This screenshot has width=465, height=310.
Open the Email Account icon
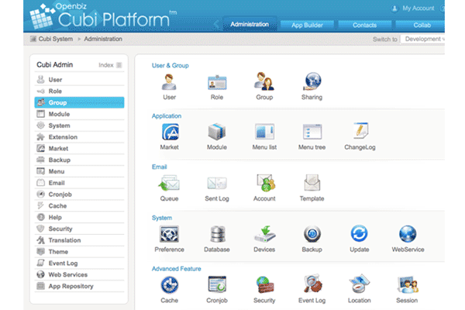point(266,183)
